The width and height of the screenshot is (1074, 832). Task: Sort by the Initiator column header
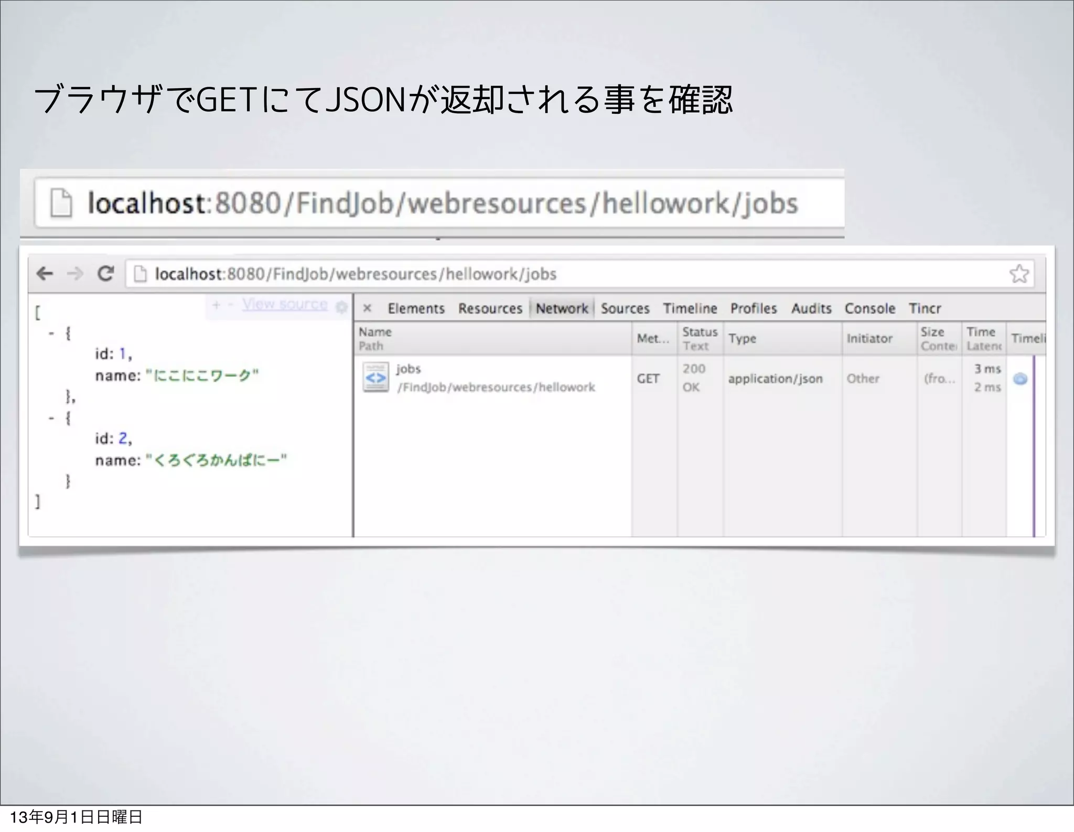pos(880,339)
